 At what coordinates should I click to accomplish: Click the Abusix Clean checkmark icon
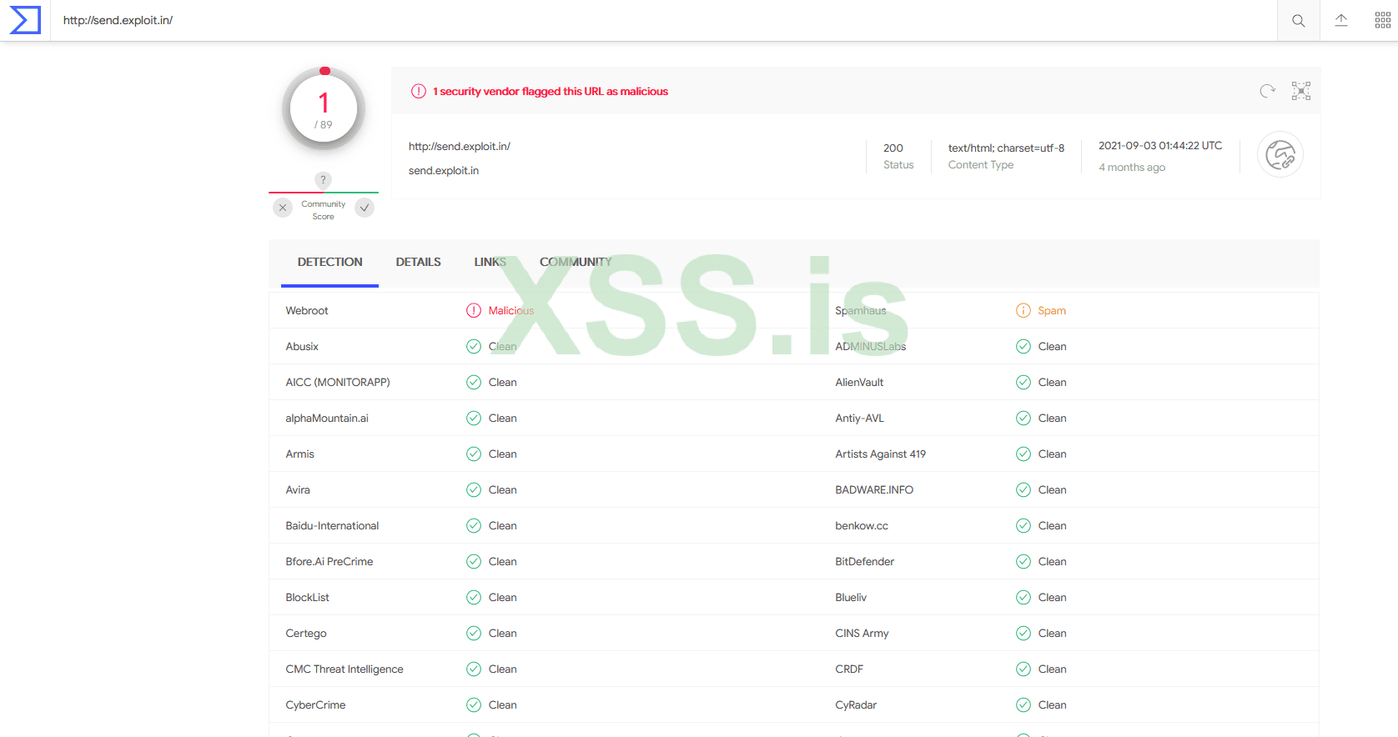click(x=474, y=346)
